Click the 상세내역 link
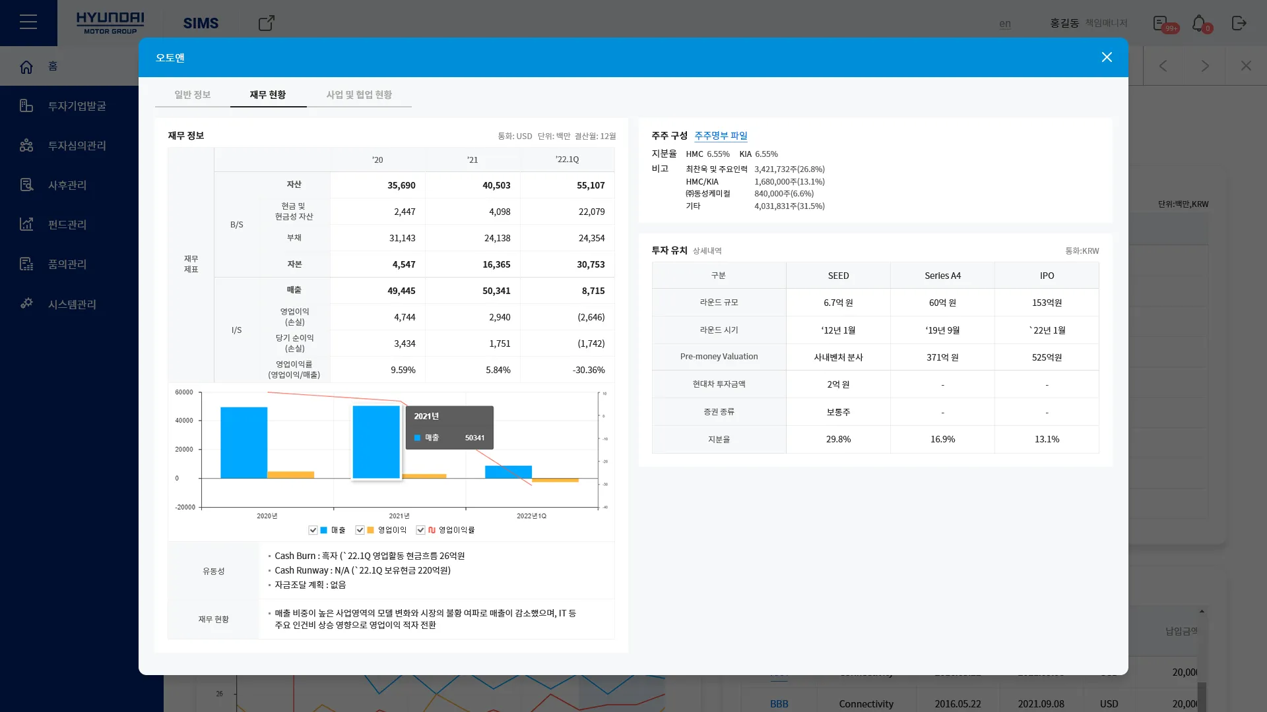 tap(707, 251)
